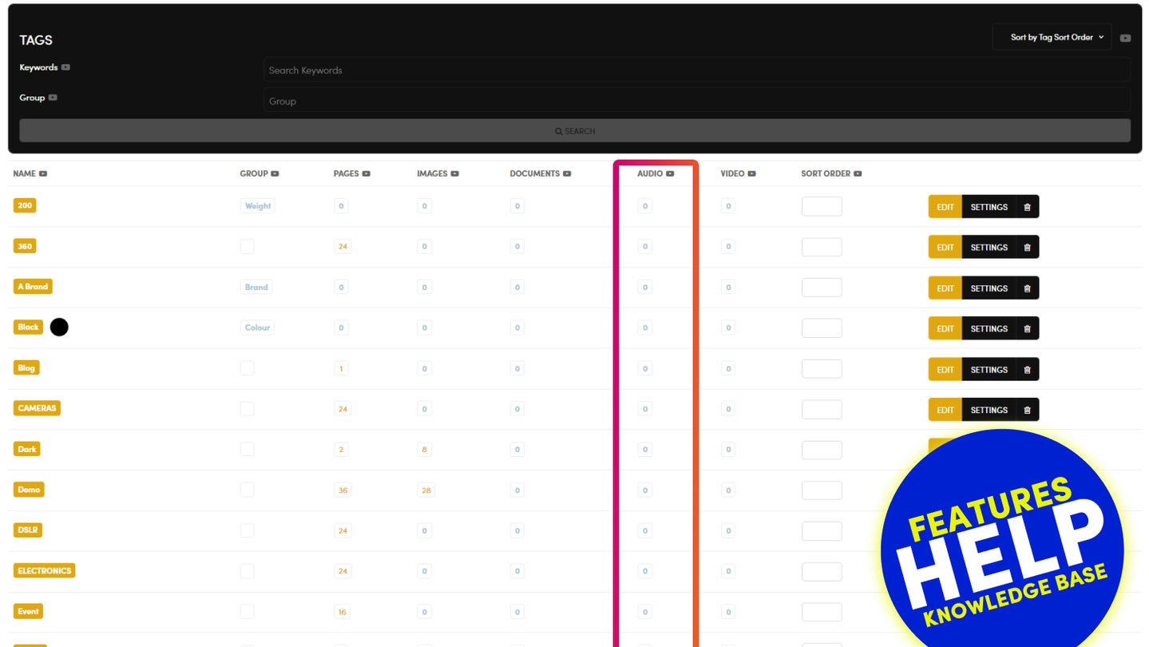This screenshot has width=1149, height=647.
Task: Click EDIT for the A Brand tag
Action: pos(945,288)
